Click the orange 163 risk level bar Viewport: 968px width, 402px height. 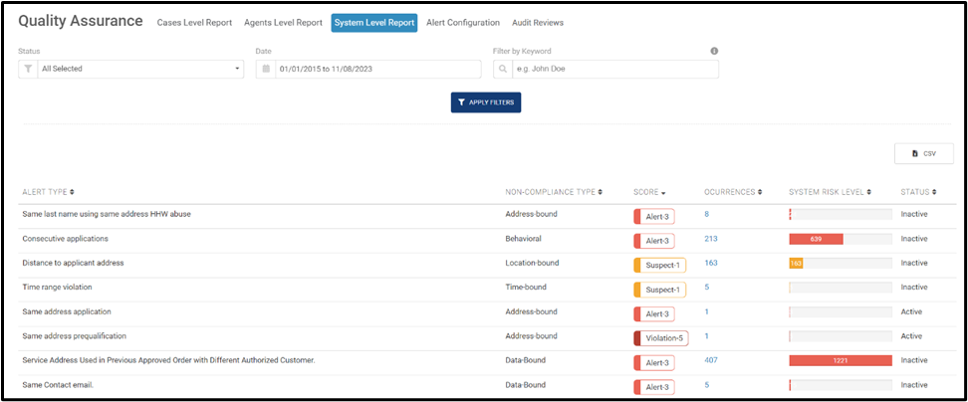(x=796, y=264)
